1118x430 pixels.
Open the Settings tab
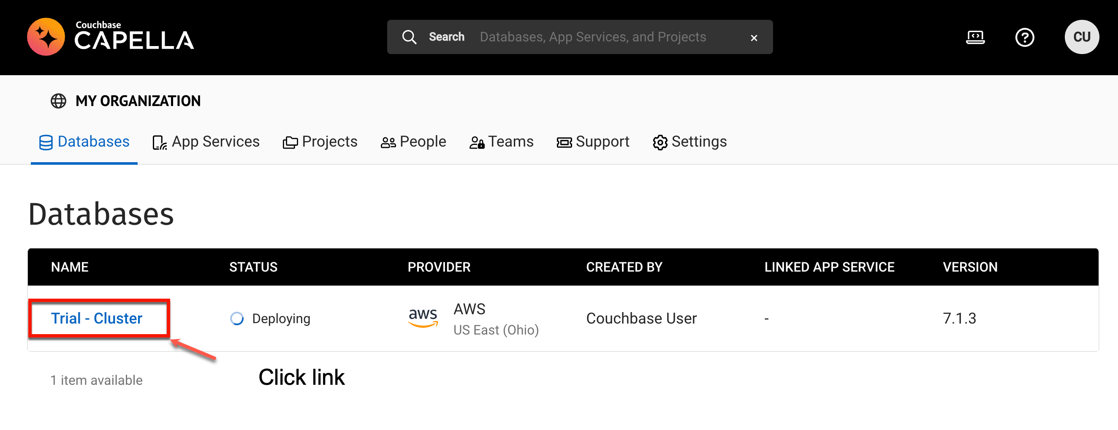coord(689,142)
